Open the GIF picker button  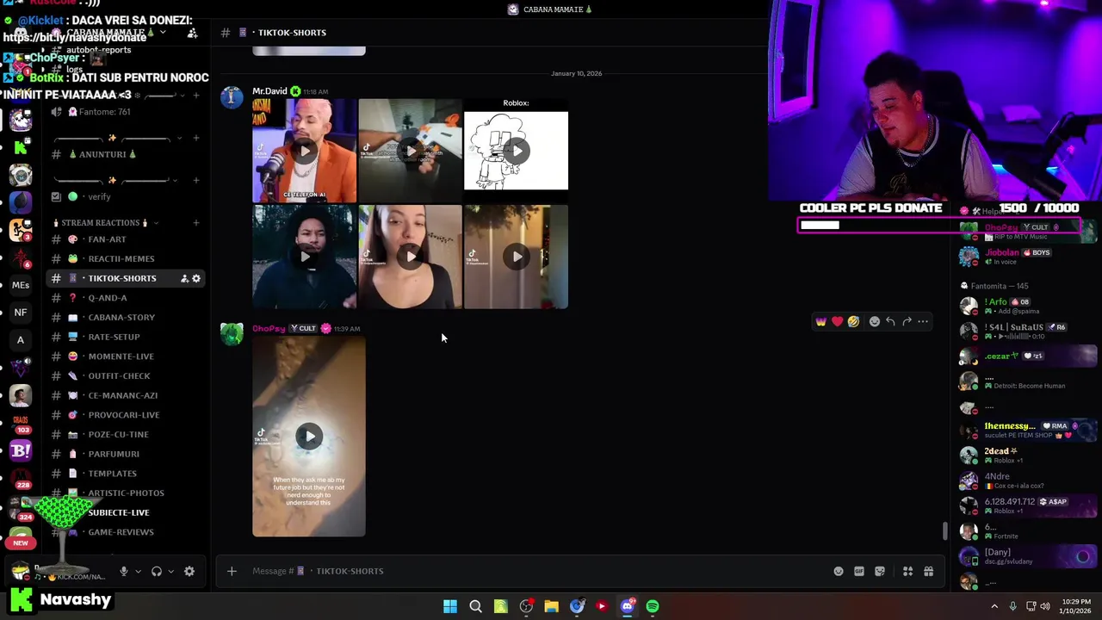(859, 571)
